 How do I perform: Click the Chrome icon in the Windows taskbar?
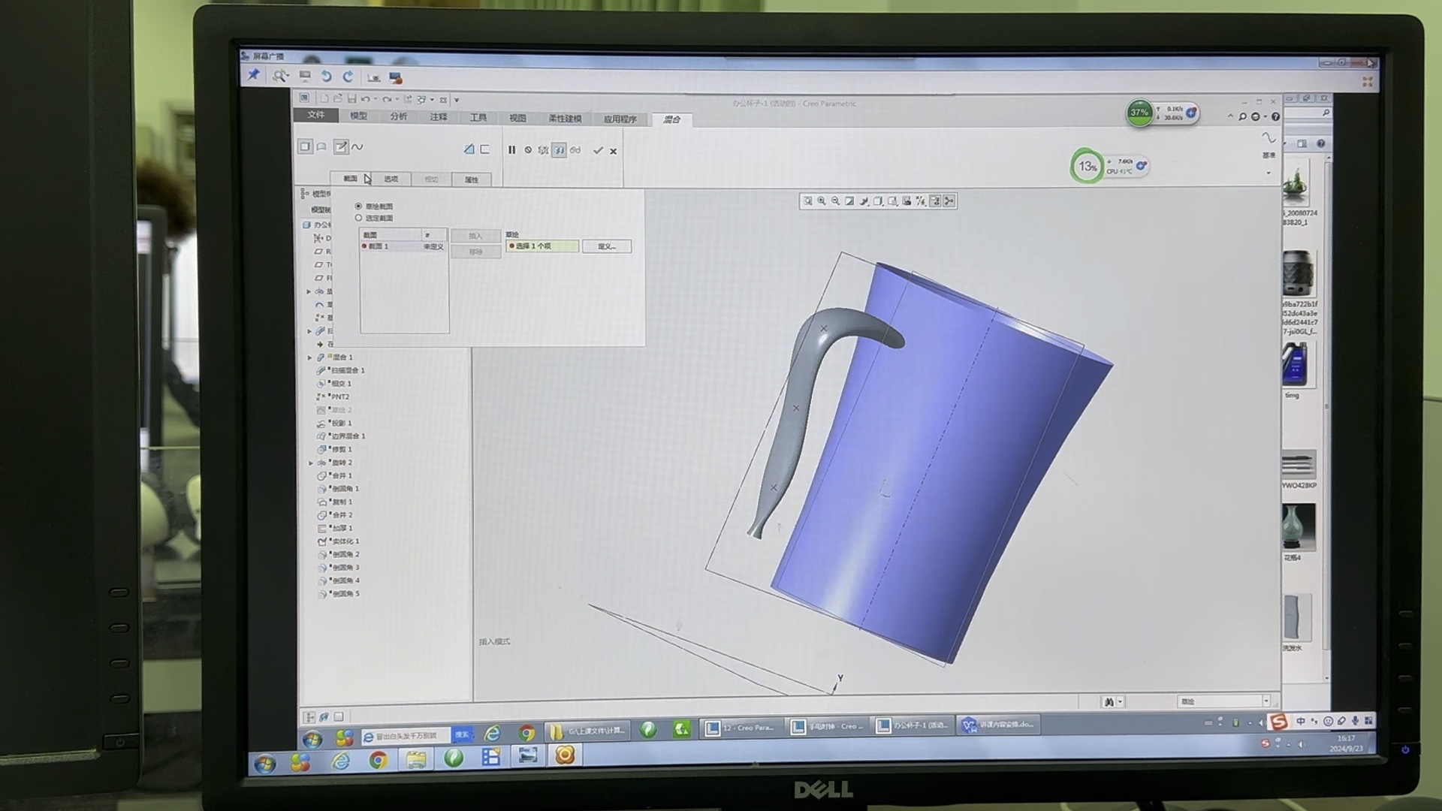[x=379, y=761]
